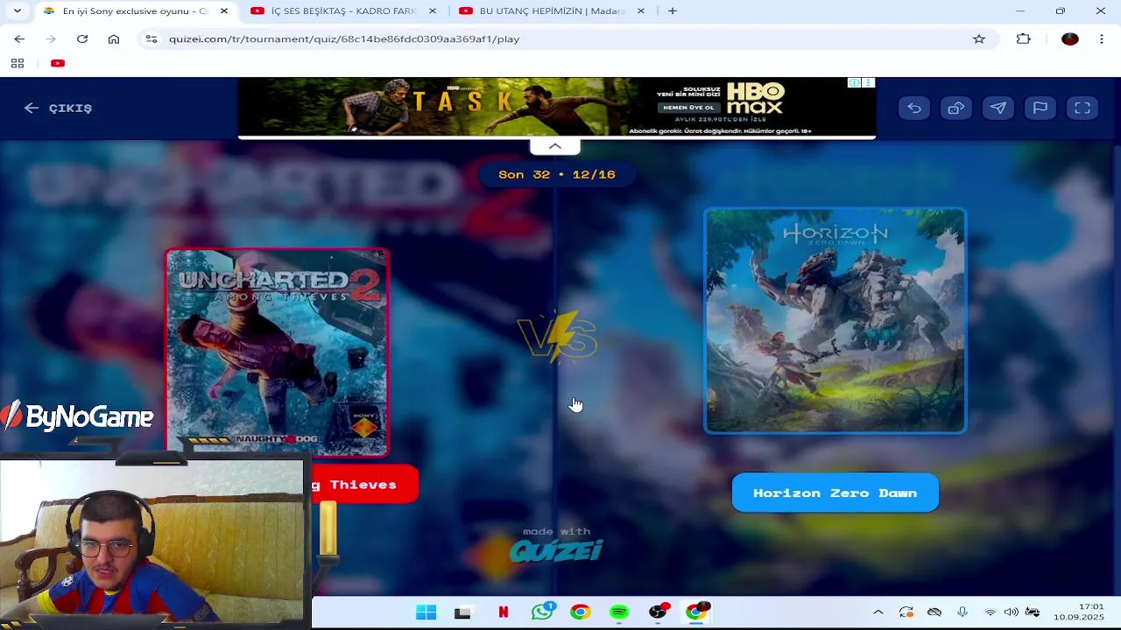Reload the current page
Screen dimensions: 1121x630
coord(82,38)
